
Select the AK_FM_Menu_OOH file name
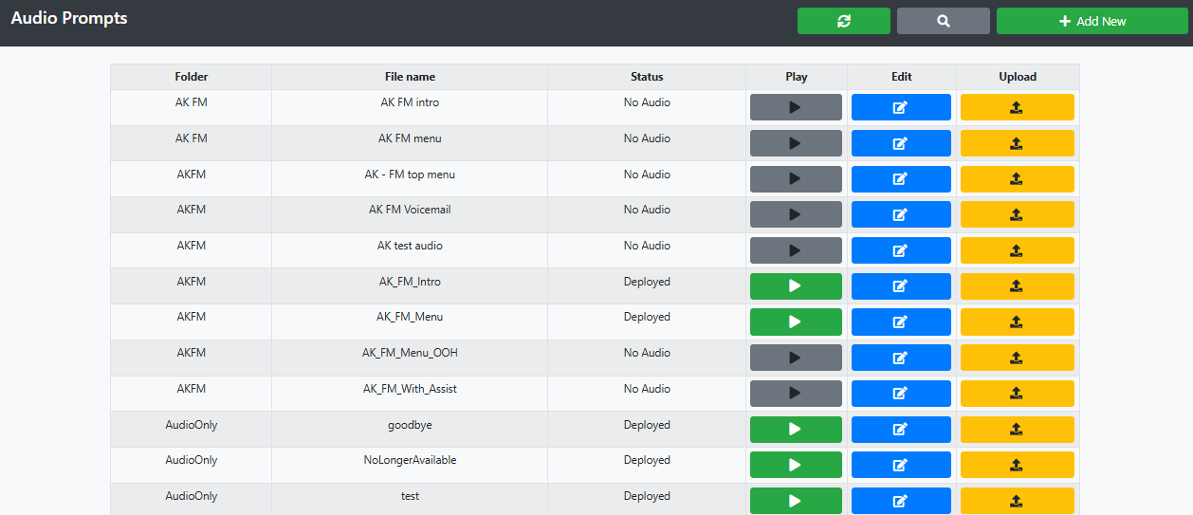[410, 353]
